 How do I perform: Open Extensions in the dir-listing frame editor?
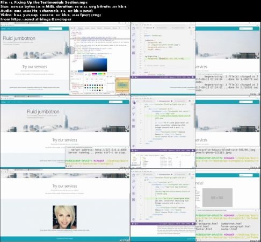pyautogui.click(x=133, y=200)
